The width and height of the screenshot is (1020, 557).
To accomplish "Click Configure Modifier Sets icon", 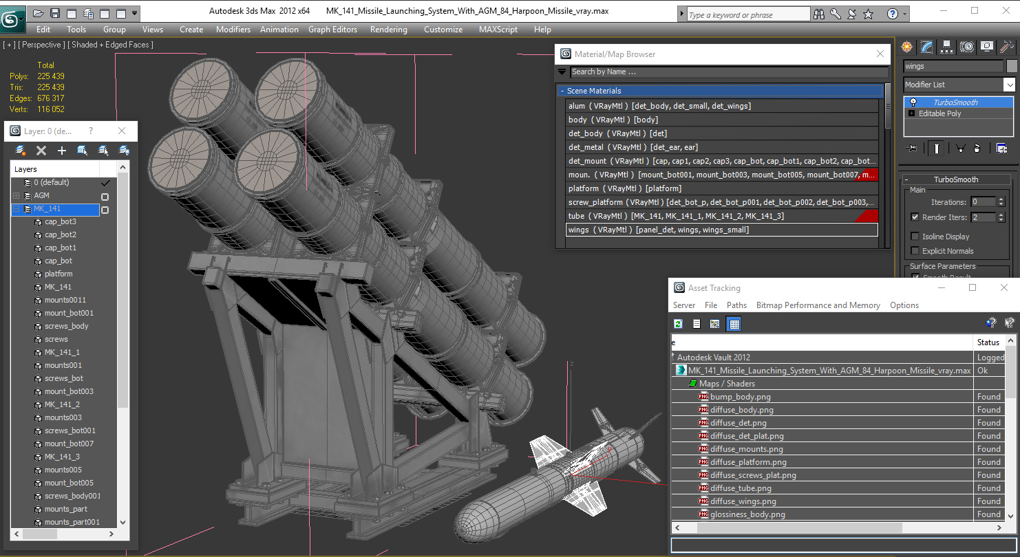I will tap(1001, 148).
